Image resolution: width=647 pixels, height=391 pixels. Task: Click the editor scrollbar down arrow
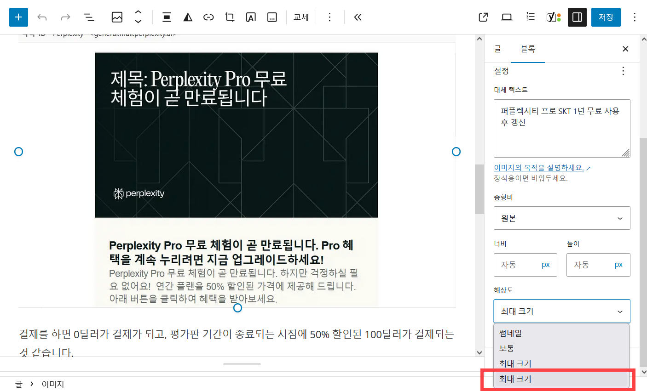click(479, 353)
